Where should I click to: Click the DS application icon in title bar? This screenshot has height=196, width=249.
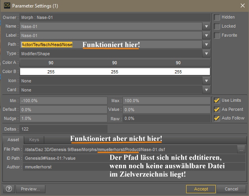(7, 6)
